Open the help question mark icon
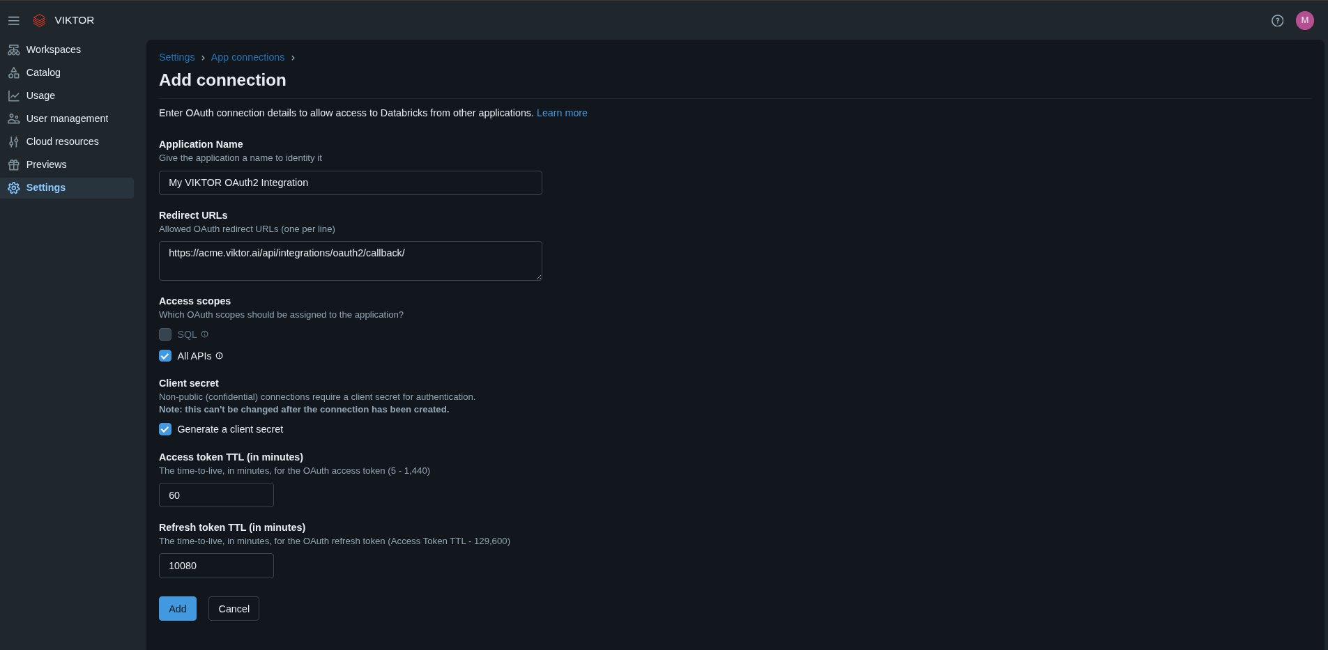This screenshot has height=650, width=1328. coord(1277,21)
